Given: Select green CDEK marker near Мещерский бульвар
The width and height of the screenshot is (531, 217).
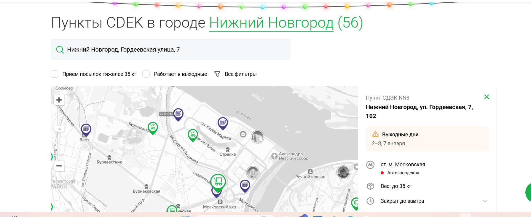Looking at the screenshot, I should [193, 135].
